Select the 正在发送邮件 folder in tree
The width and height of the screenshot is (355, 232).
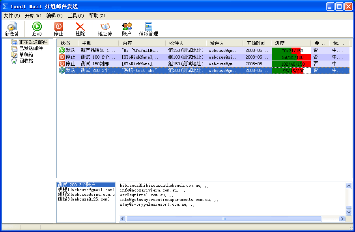point(33,42)
